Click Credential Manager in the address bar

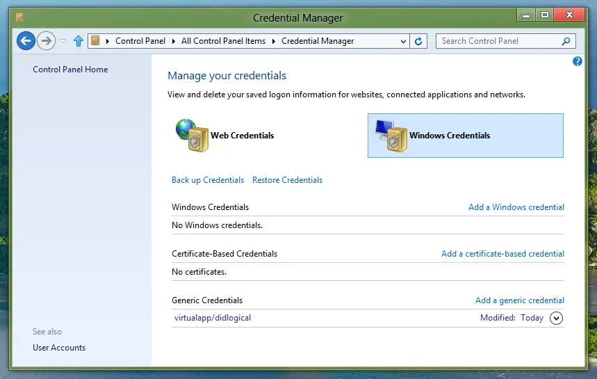pyautogui.click(x=318, y=41)
